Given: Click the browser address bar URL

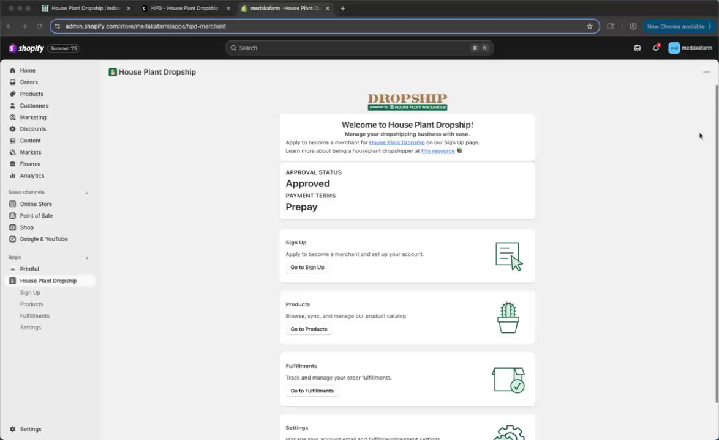Looking at the screenshot, I should [145, 26].
